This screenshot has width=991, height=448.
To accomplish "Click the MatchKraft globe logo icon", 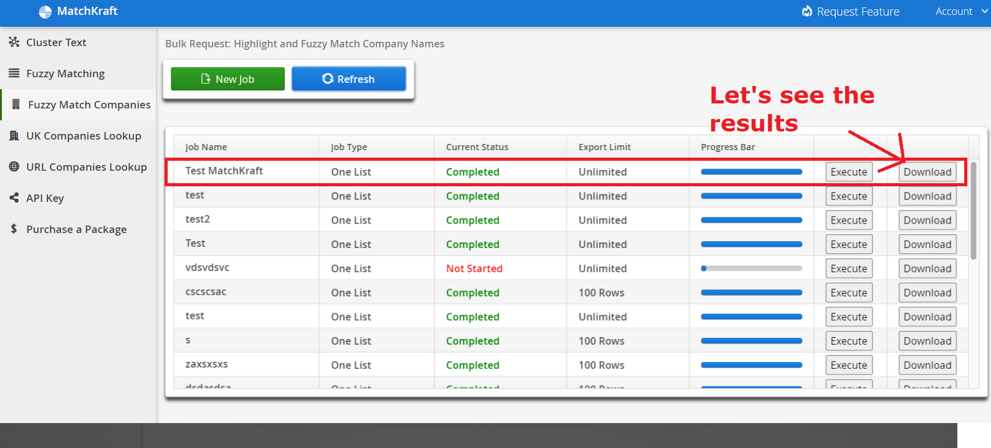I will tap(45, 11).
